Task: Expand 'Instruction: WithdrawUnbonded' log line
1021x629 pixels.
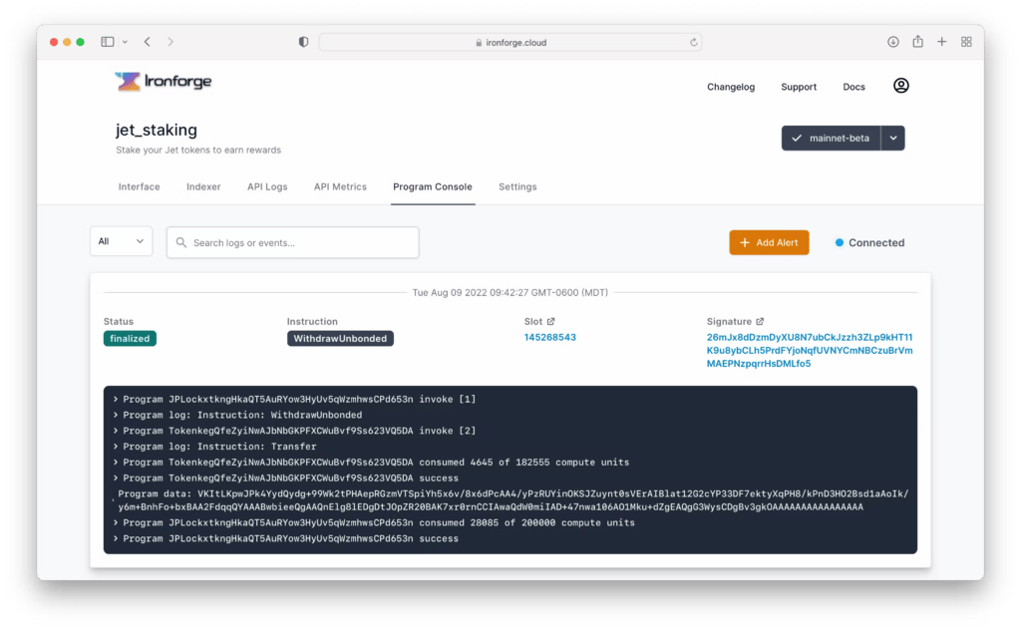Action: [116, 415]
